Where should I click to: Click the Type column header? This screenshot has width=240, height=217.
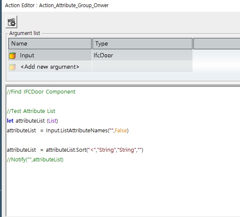point(142,43)
